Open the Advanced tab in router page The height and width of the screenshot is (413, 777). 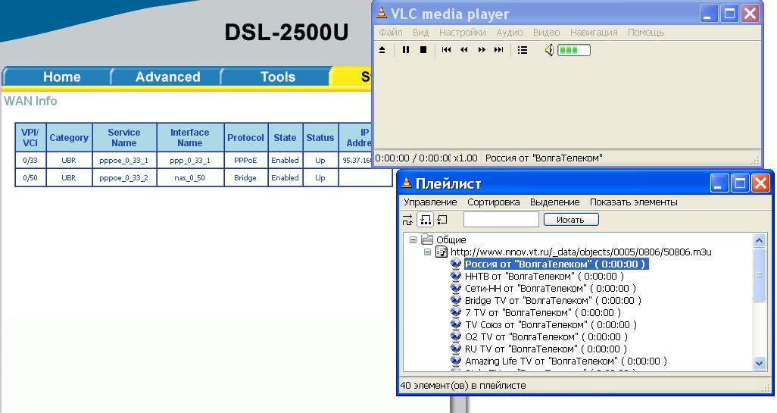coord(167,77)
